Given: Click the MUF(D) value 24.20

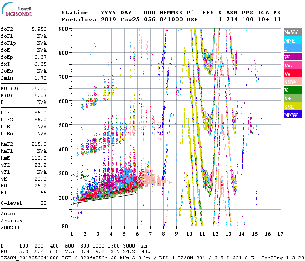Looking at the screenshot, I should tap(39, 88).
